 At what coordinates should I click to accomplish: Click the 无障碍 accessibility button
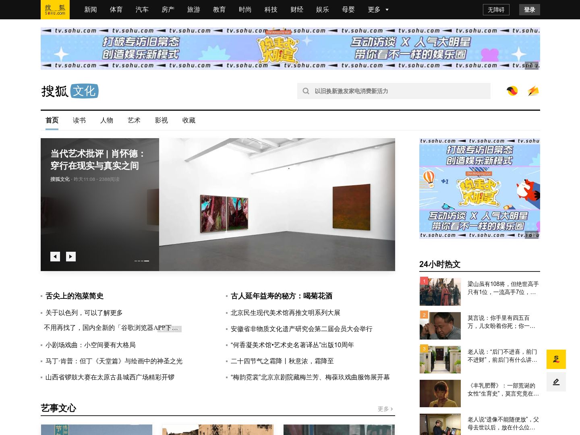coord(496,10)
